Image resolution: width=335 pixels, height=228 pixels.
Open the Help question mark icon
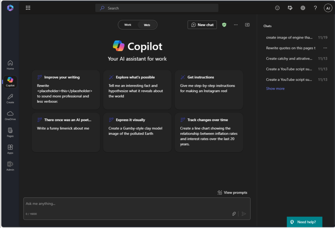[315, 8]
